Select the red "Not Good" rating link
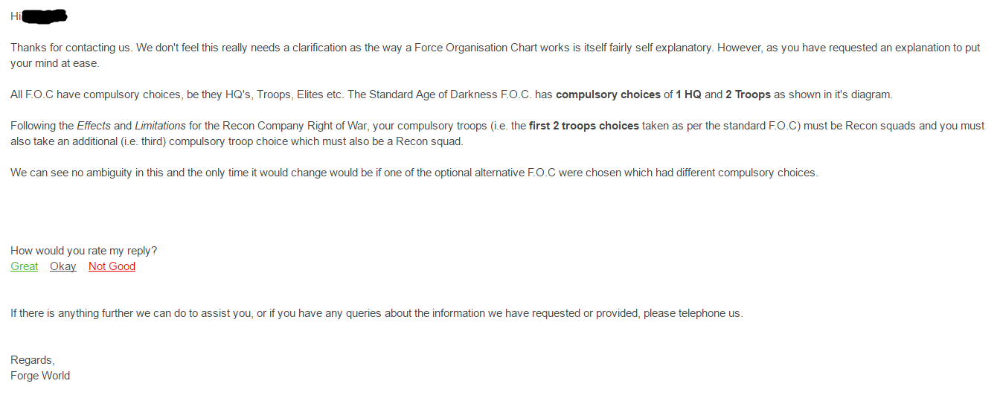 [112, 266]
